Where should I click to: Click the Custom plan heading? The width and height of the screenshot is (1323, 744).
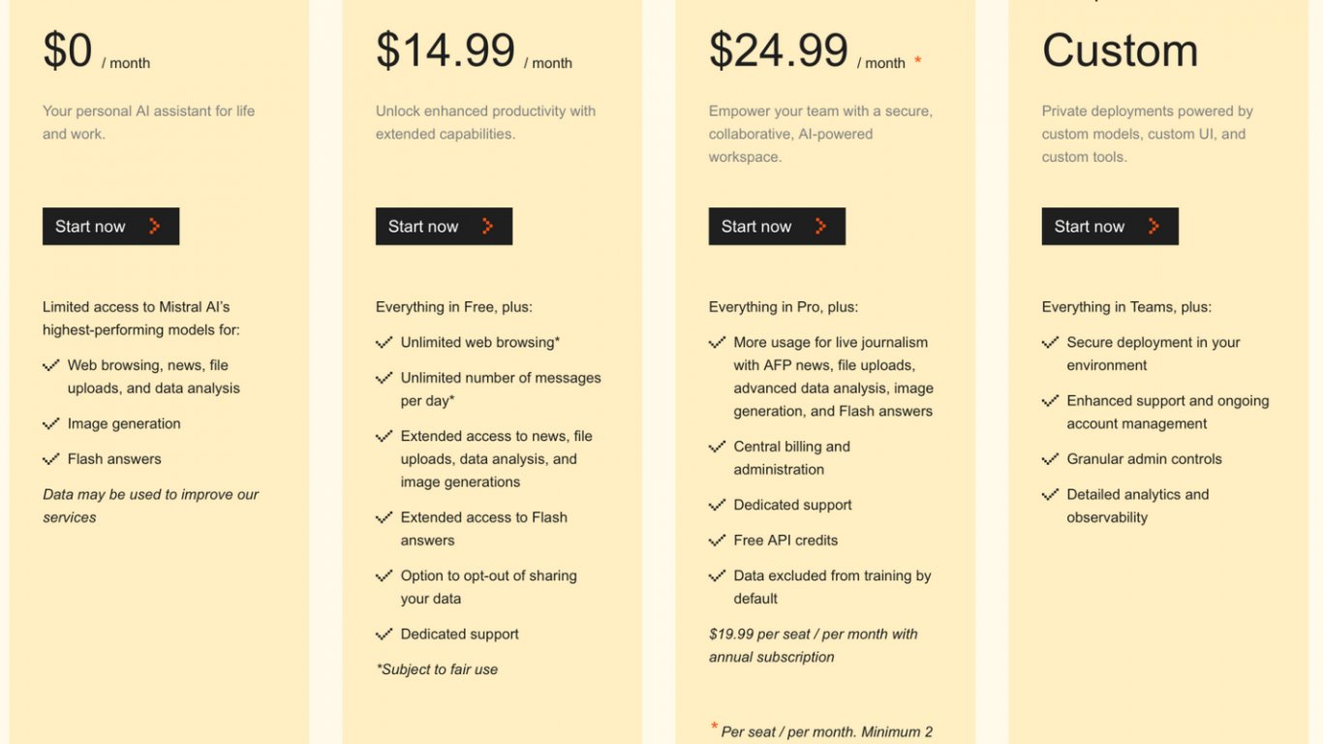click(1121, 50)
